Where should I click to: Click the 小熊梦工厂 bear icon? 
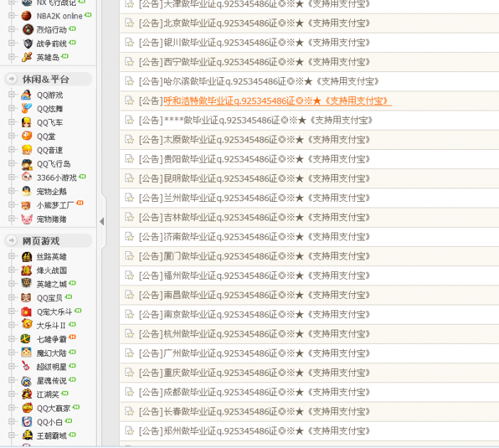(x=26, y=205)
